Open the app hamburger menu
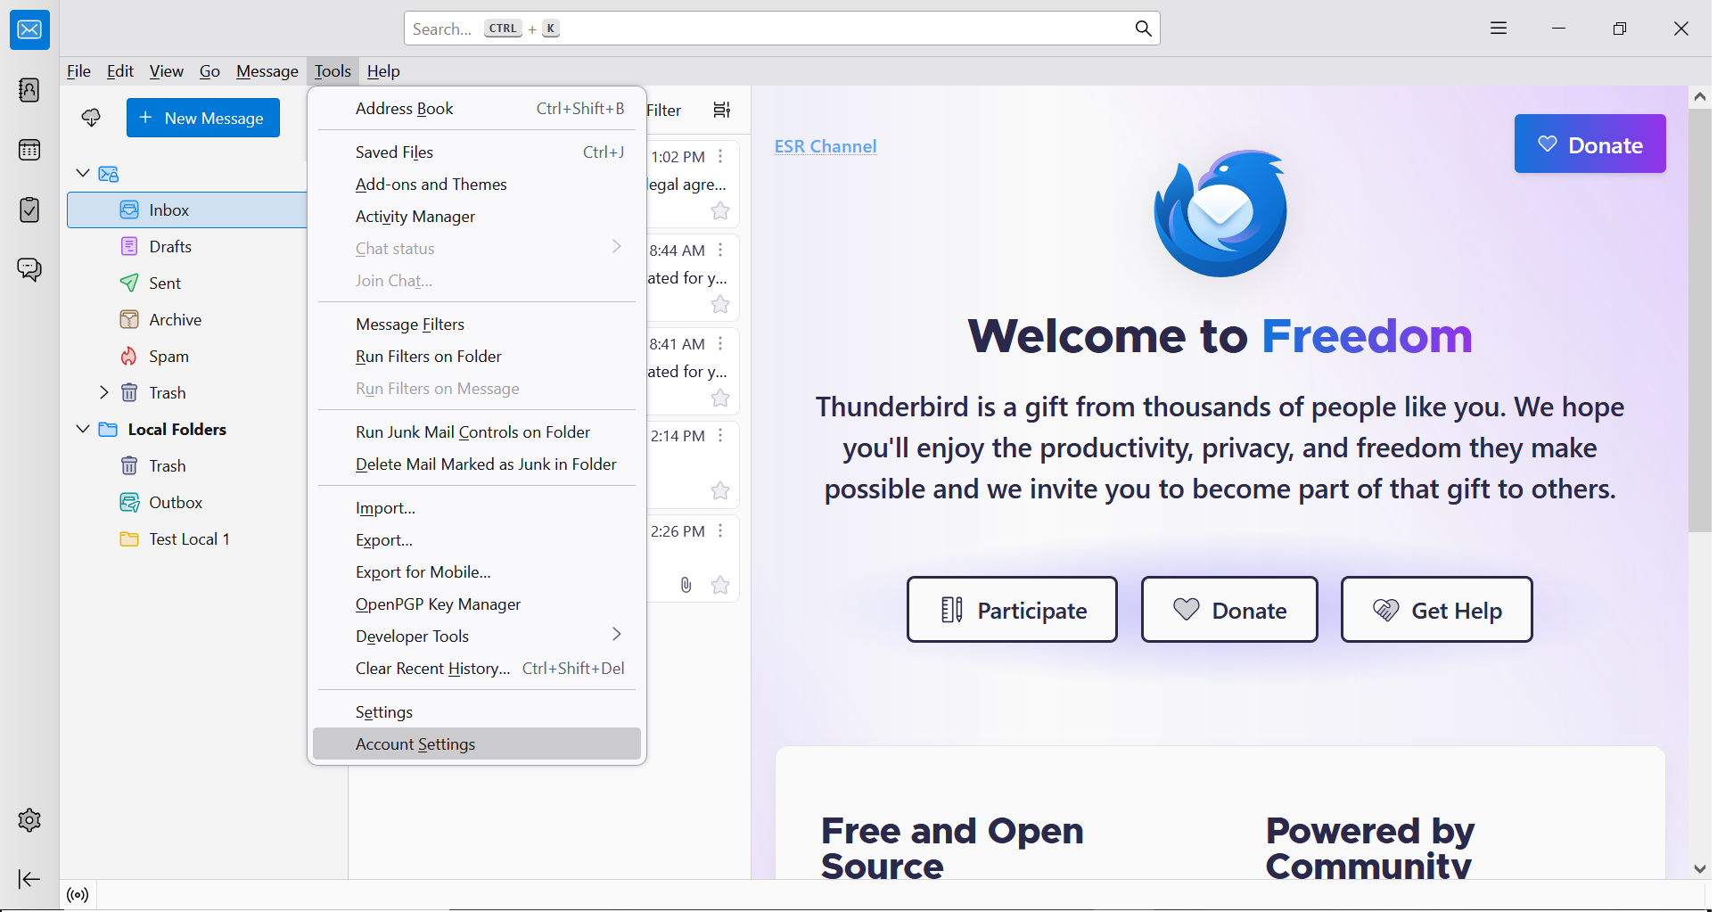The height and width of the screenshot is (912, 1717). tap(1499, 29)
